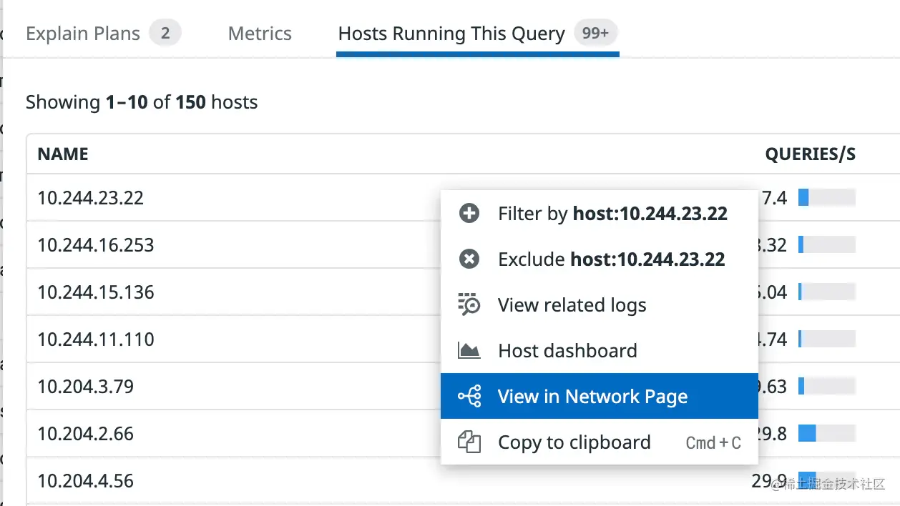Click the Cmd+C shortcut hint
Image resolution: width=900 pixels, height=506 pixels.
[x=713, y=443]
